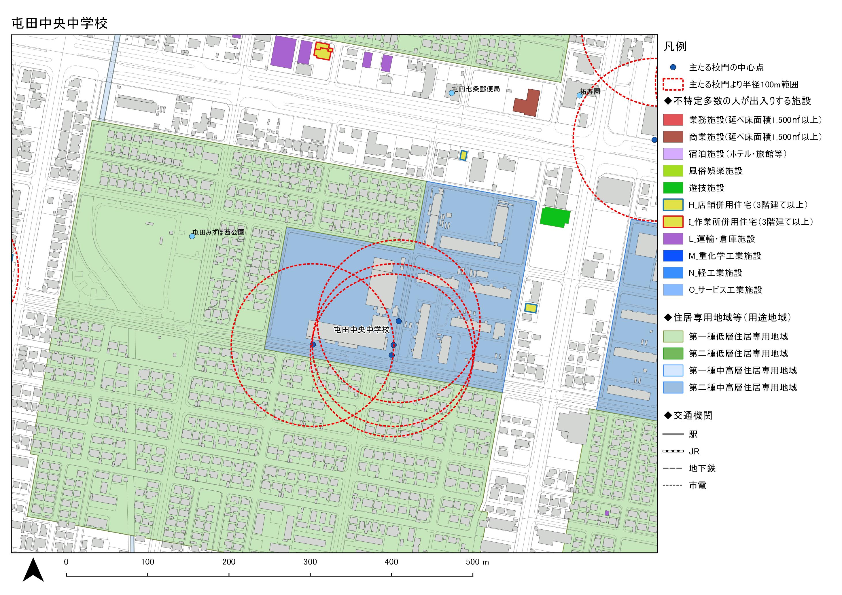Click the ◆交通機関 heading

(x=688, y=415)
